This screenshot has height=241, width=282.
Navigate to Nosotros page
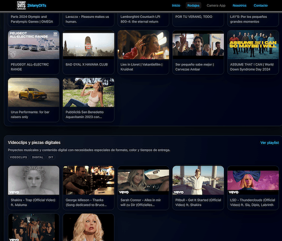pyautogui.click(x=239, y=6)
